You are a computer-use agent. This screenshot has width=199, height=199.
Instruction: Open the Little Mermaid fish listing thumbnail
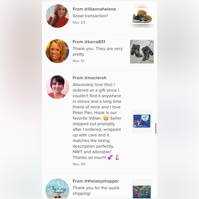pos(142,189)
